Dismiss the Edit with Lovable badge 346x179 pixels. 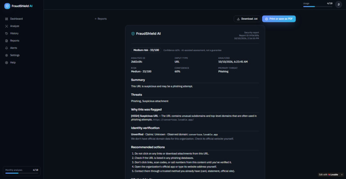342,175
